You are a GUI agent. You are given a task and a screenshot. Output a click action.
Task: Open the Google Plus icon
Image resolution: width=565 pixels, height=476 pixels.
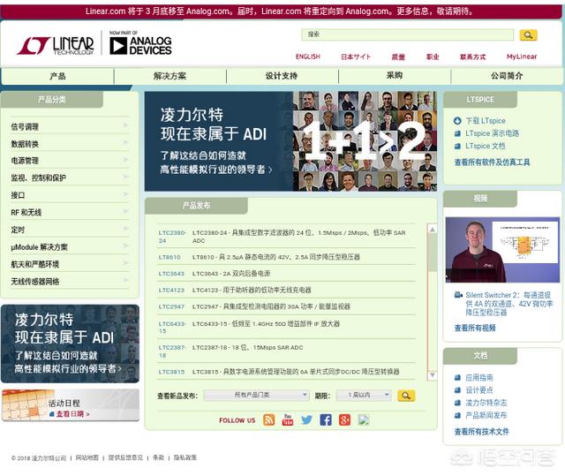[x=344, y=419]
